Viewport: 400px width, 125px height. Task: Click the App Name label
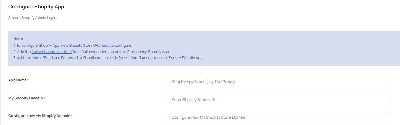pyautogui.click(x=18, y=80)
